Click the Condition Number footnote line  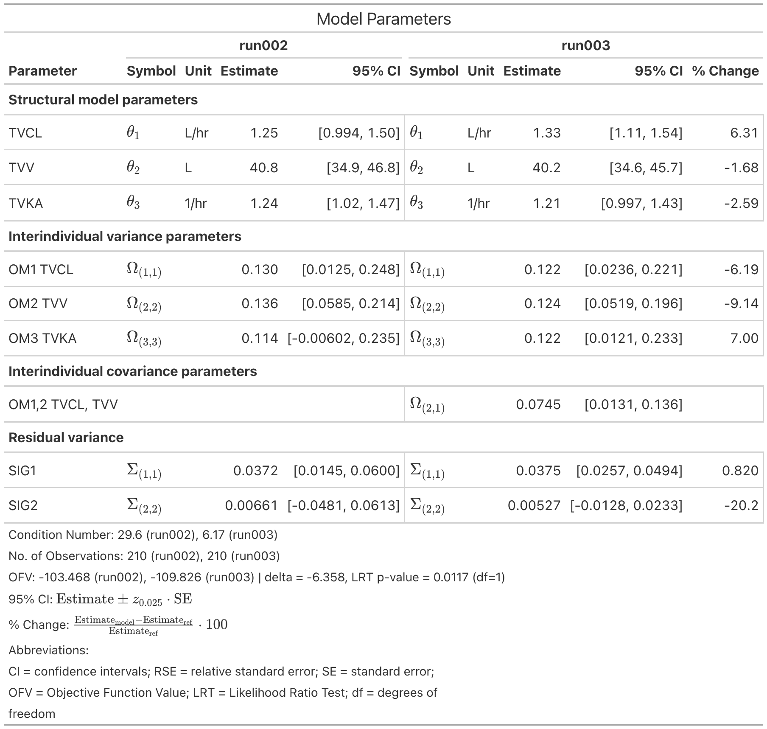coord(143,535)
